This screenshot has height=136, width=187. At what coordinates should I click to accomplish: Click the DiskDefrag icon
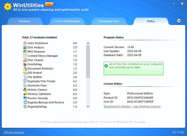point(25,64)
